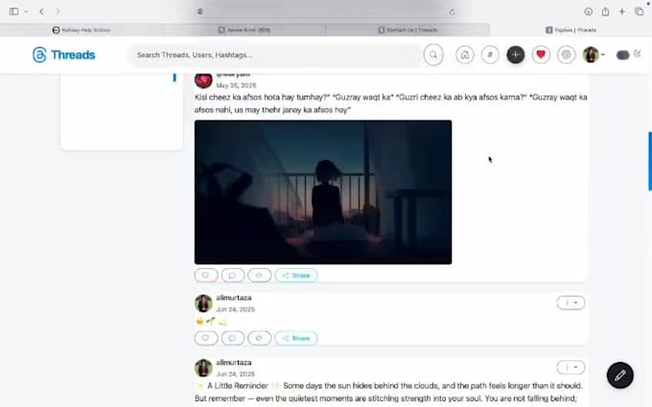Click the search magnifier icon button

click(433, 55)
